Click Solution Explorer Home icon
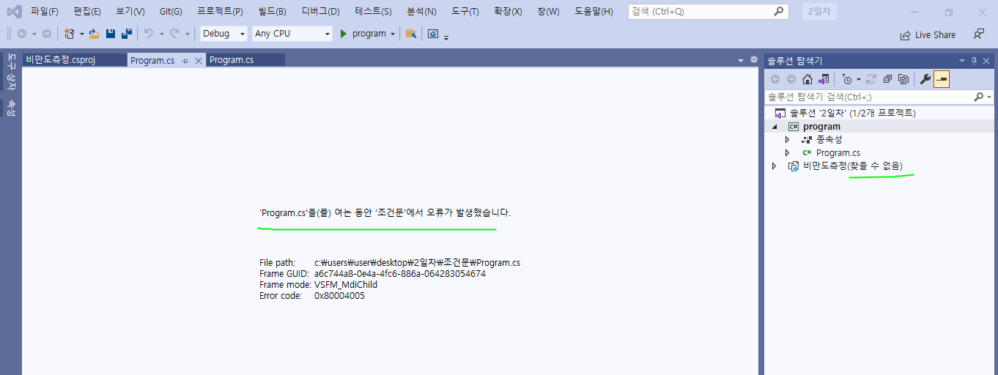Image resolution: width=998 pixels, height=375 pixels. [x=807, y=79]
